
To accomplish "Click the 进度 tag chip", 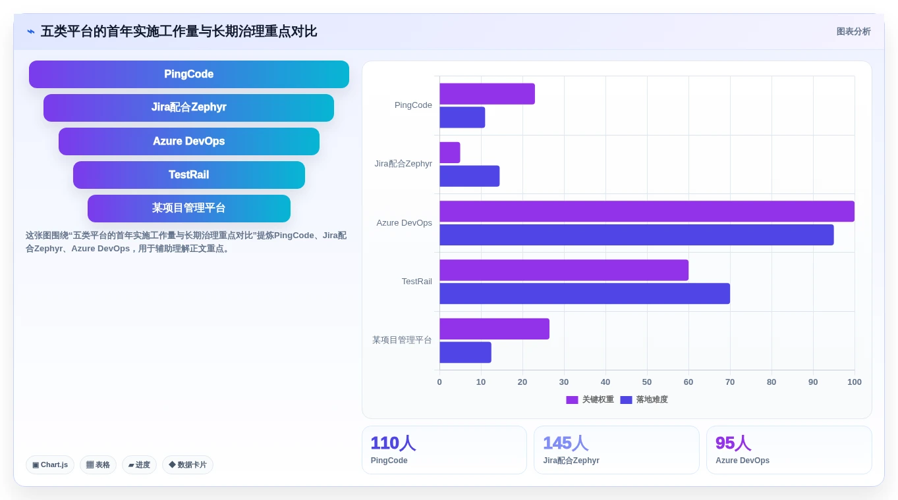I will [x=139, y=464].
